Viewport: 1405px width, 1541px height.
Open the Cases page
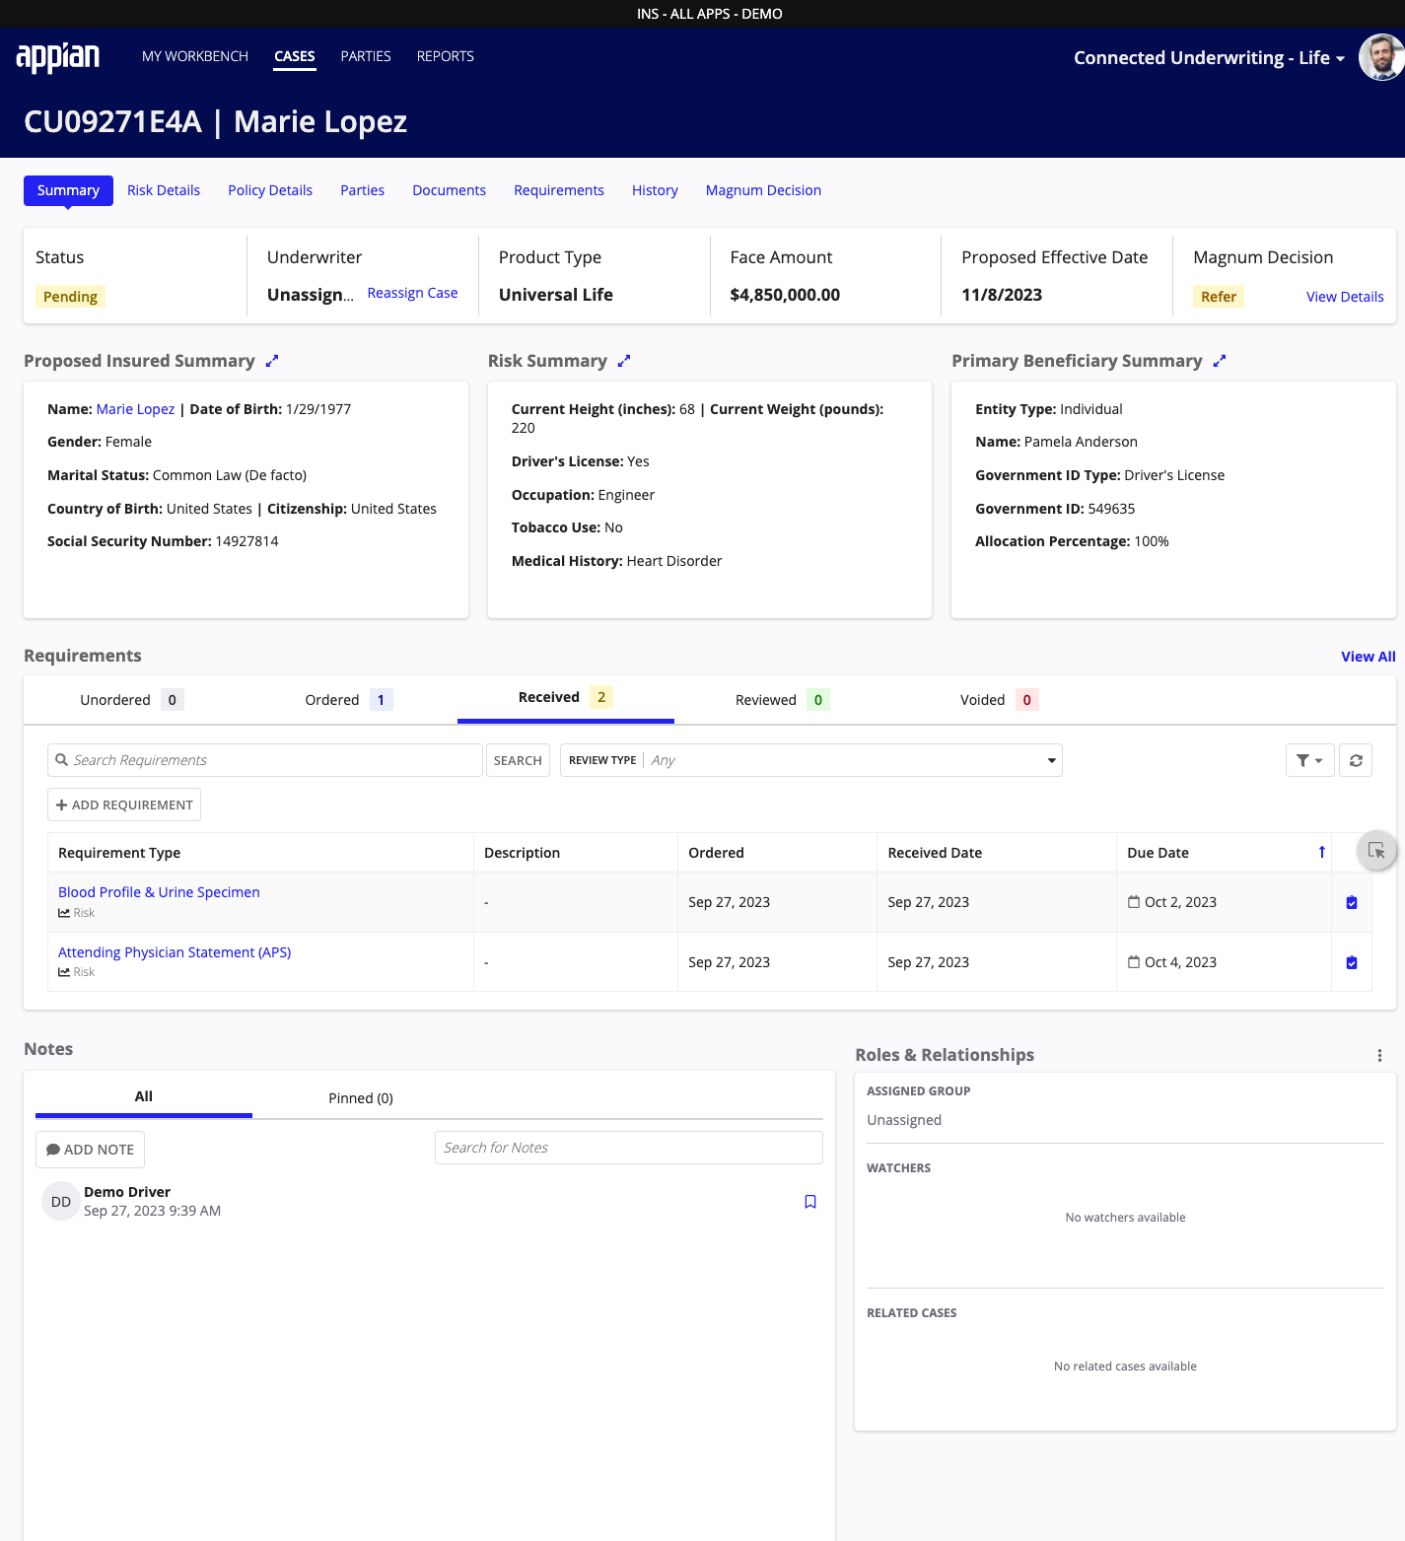295,56
